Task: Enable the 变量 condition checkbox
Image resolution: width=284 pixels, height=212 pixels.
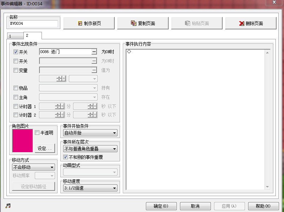Action: tap(16, 70)
